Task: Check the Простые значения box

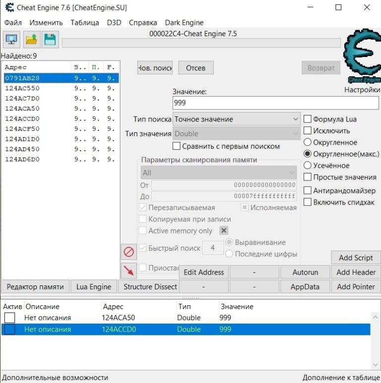Action: pos(308,177)
